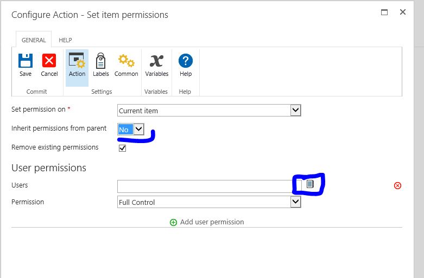Image resolution: width=424 pixels, height=278 pixels.
Task: Open the Labels settings icon
Action: [100, 61]
